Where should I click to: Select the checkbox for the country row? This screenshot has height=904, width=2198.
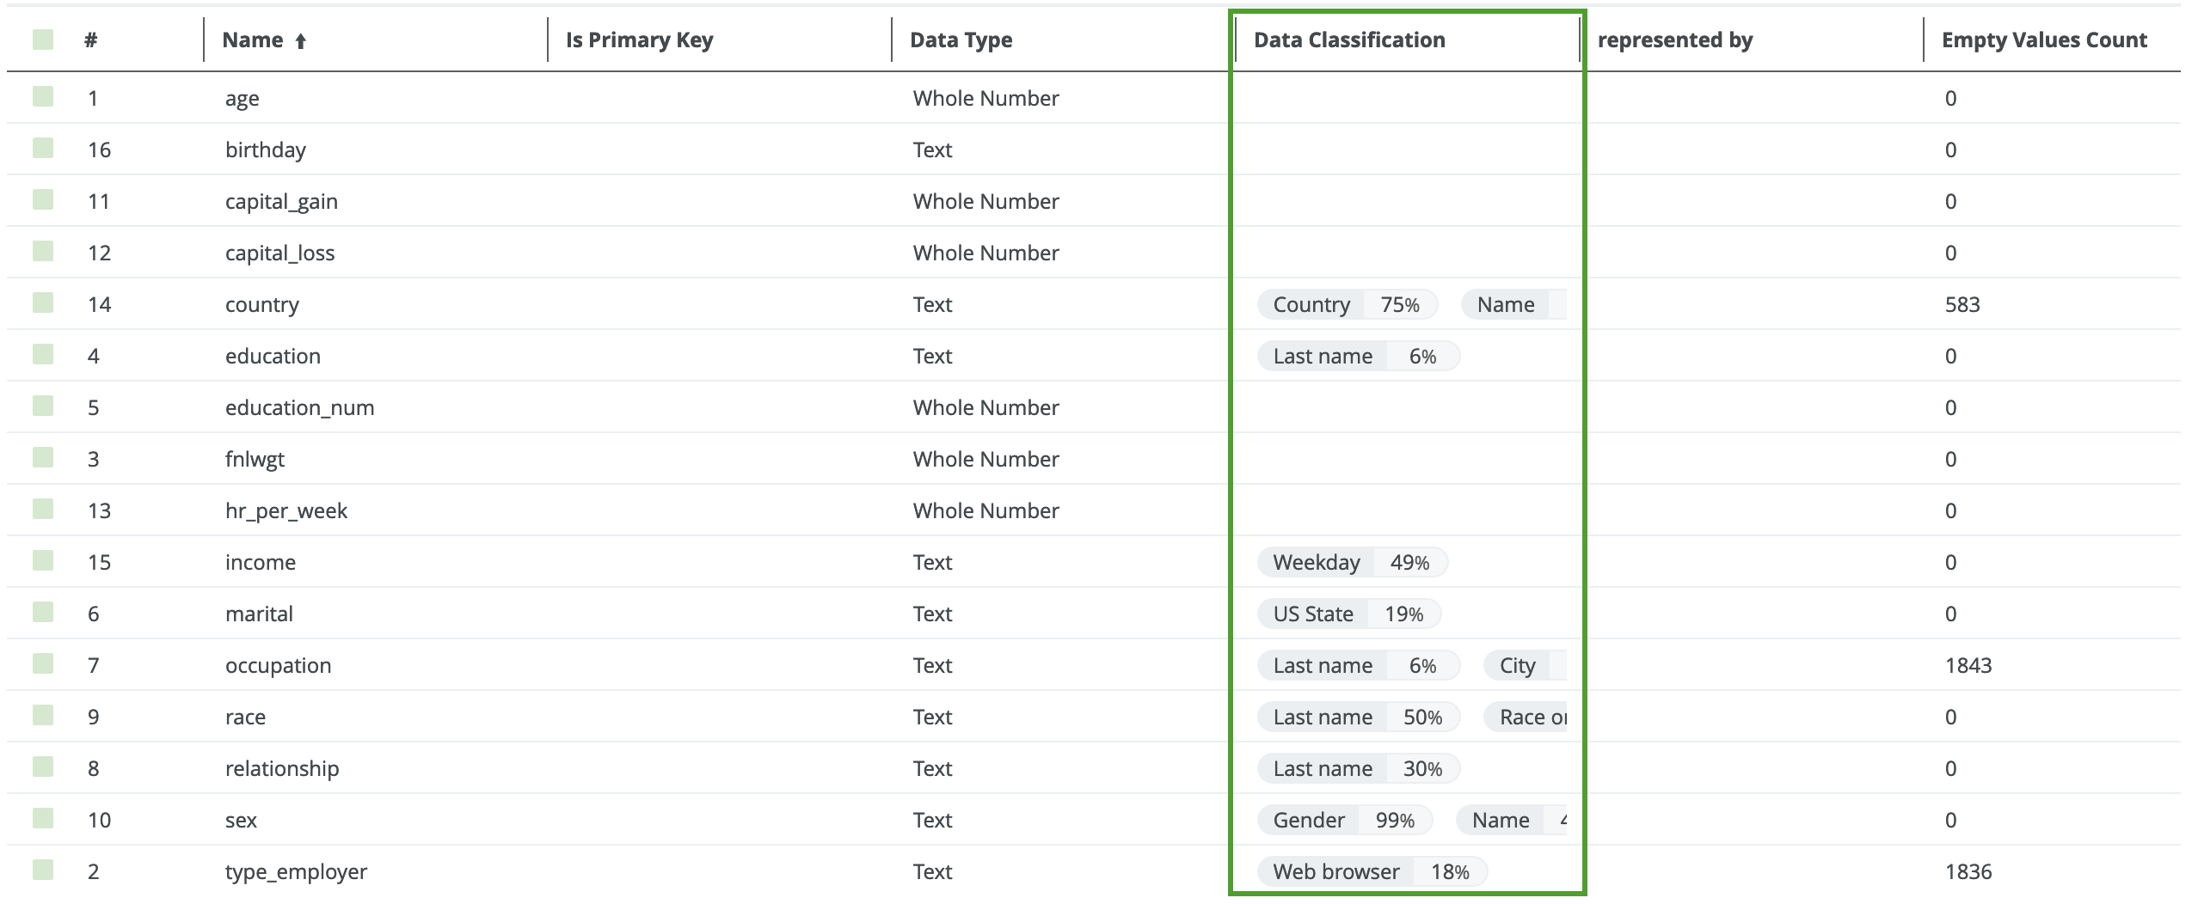coord(41,303)
